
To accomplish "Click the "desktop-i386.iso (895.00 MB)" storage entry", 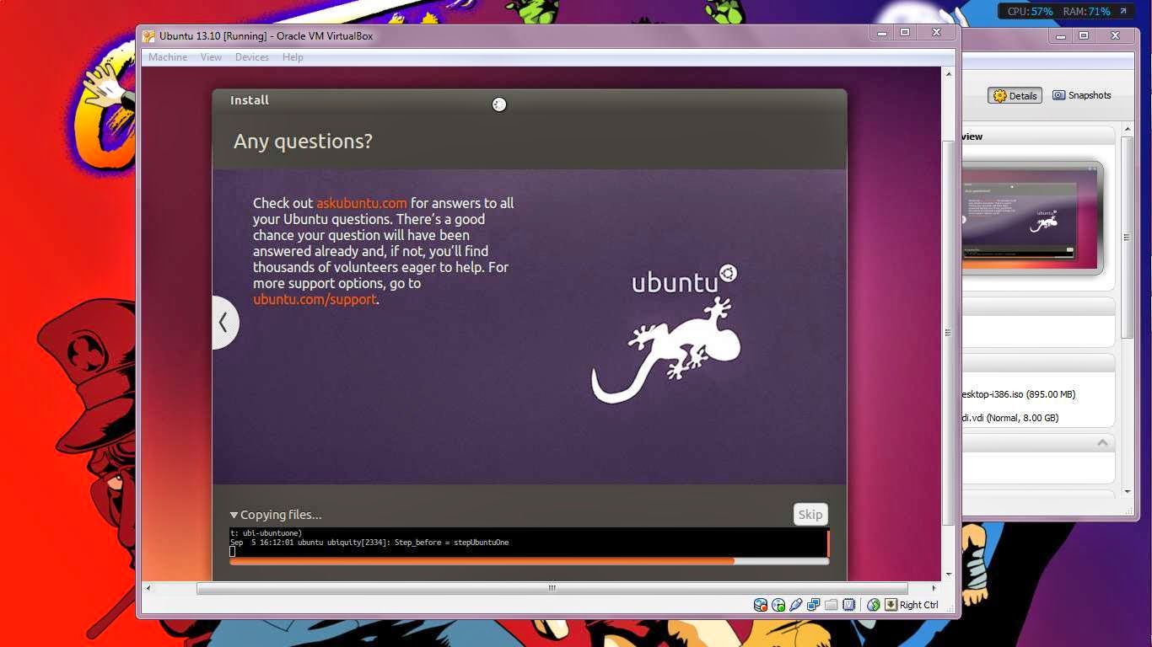I will pyautogui.click(x=1019, y=394).
